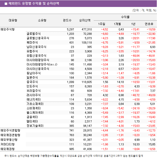Select the 기초소재섹터 row label
157x158 pixels.
pos(35,104)
